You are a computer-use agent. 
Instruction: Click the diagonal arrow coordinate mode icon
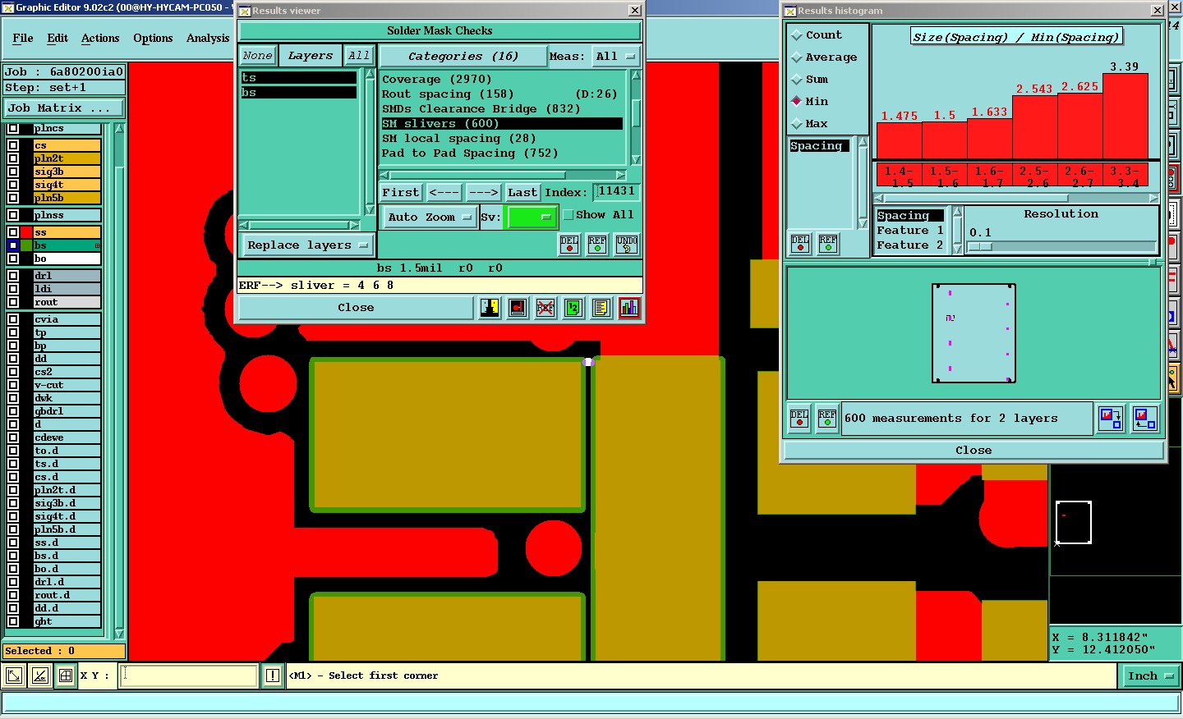(14, 675)
